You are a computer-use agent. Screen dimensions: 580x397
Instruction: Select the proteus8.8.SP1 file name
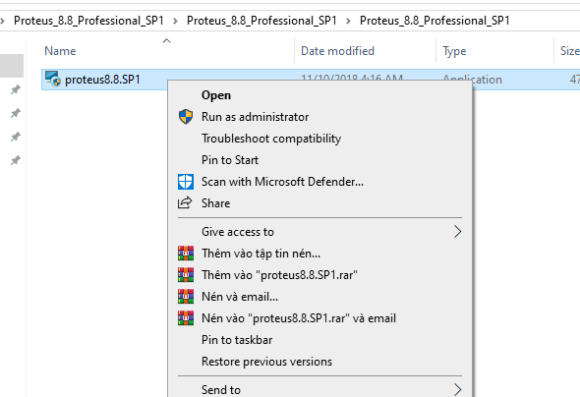[102, 80]
